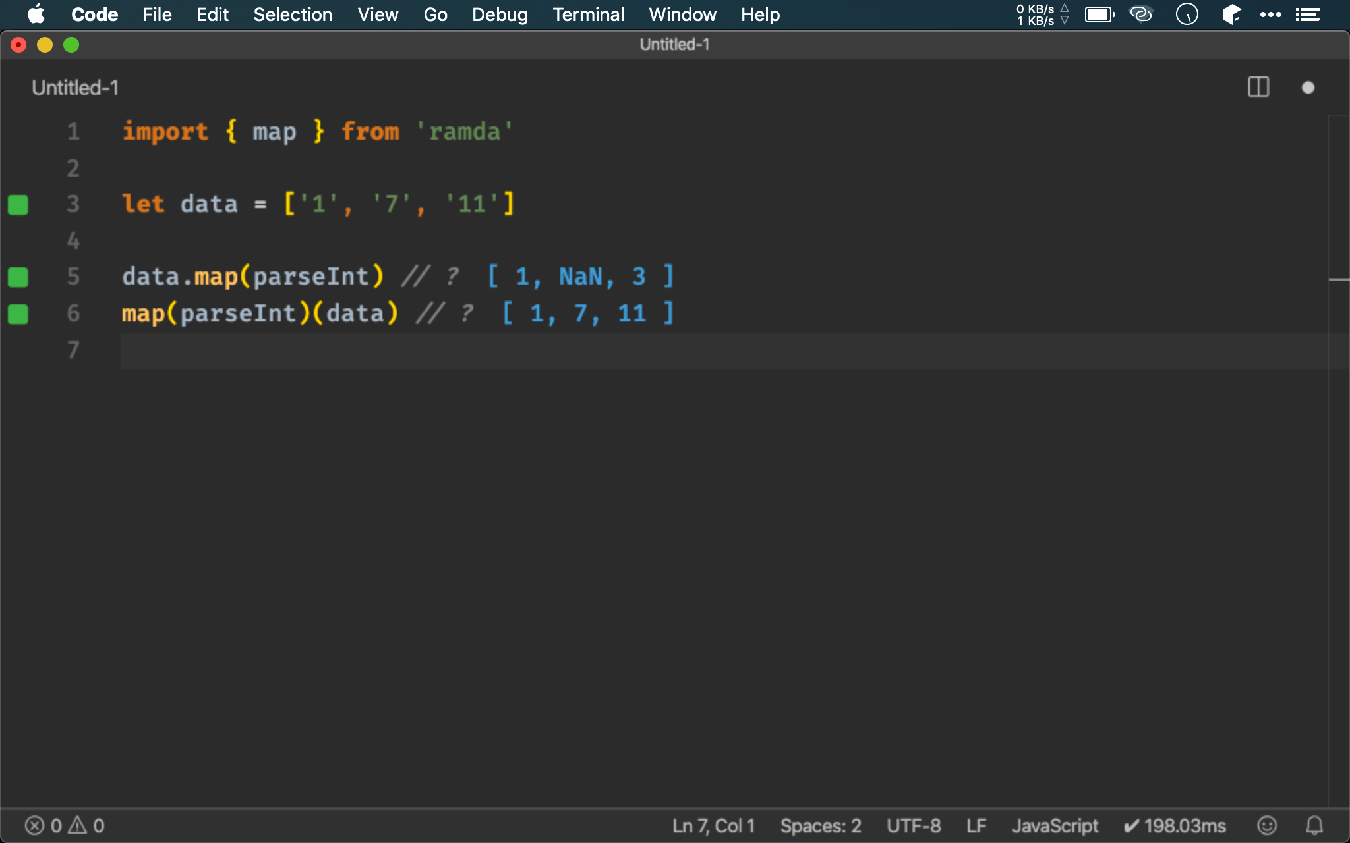Open the Spaces: 2 indentation selector

tap(820, 825)
